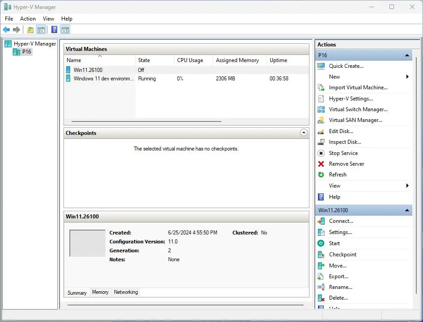Click the Back arrow toolbar icon

coord(6,29)
